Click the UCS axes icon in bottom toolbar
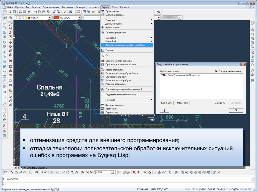 click(170, 172)
